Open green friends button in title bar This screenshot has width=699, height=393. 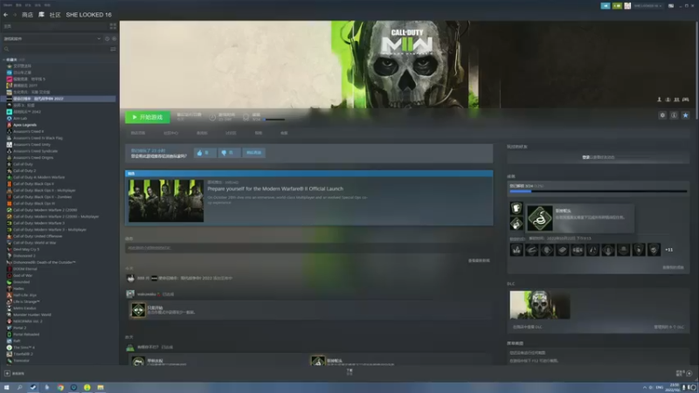point(617,6)
